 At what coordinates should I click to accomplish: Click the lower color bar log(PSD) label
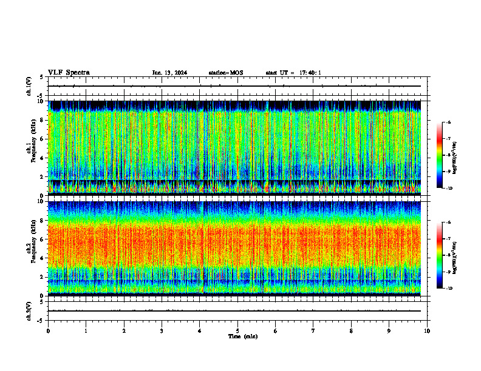455,258
